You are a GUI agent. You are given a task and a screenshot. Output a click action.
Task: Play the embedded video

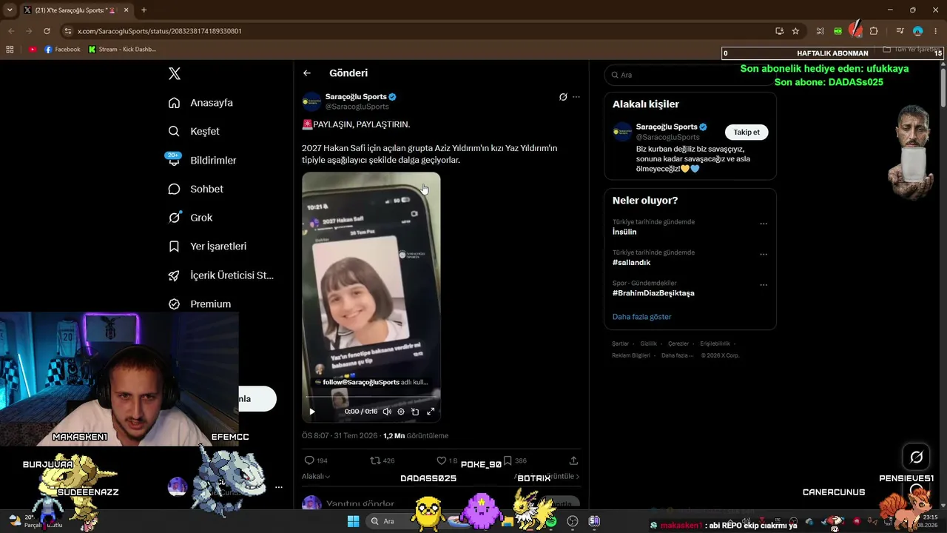[x=312, y=412]
